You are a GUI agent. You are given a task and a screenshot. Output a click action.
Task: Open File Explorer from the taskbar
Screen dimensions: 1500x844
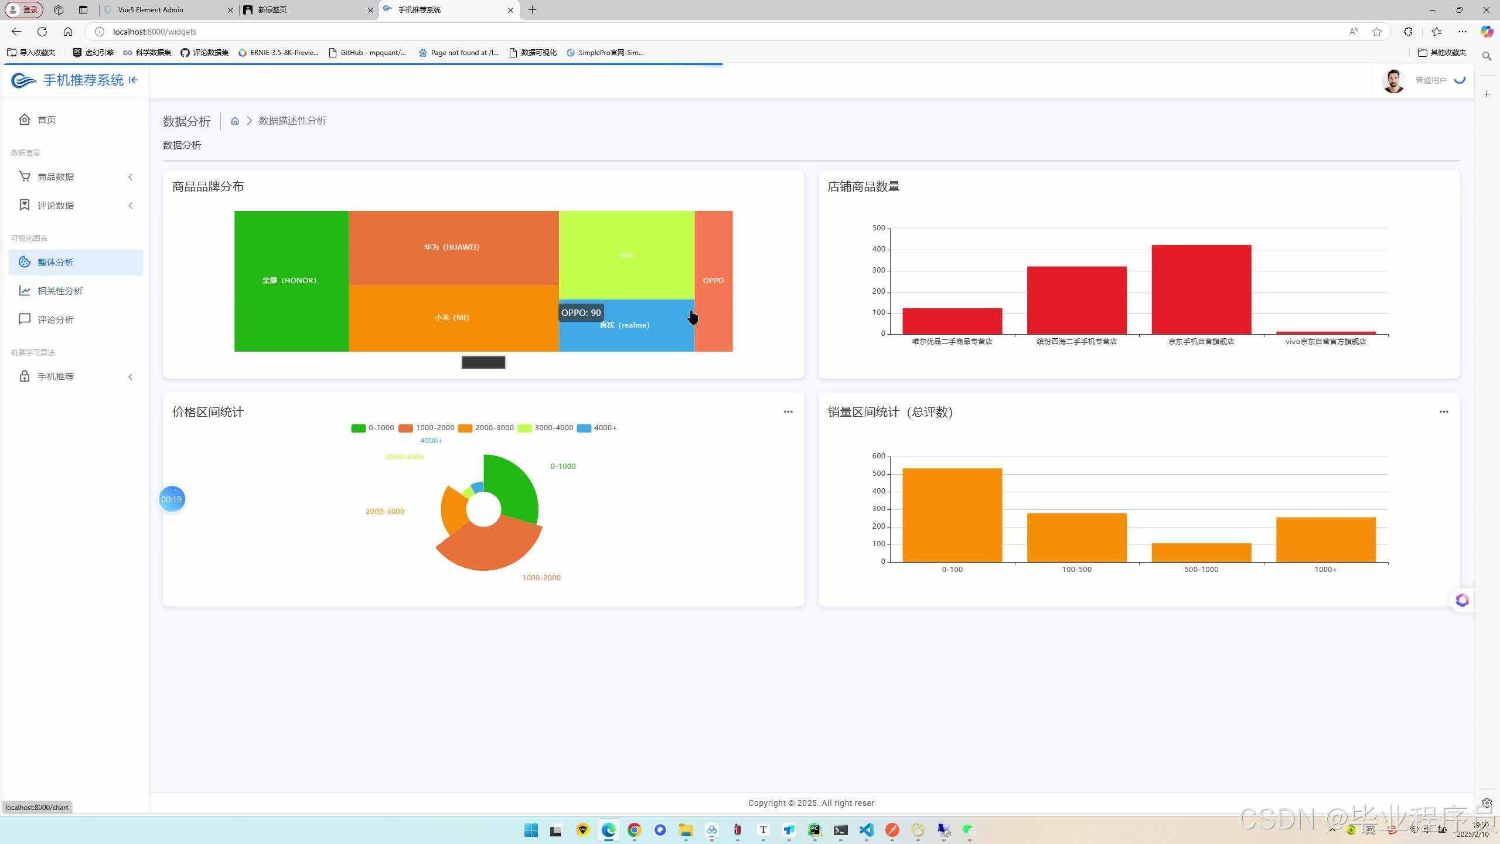point(686,830)
